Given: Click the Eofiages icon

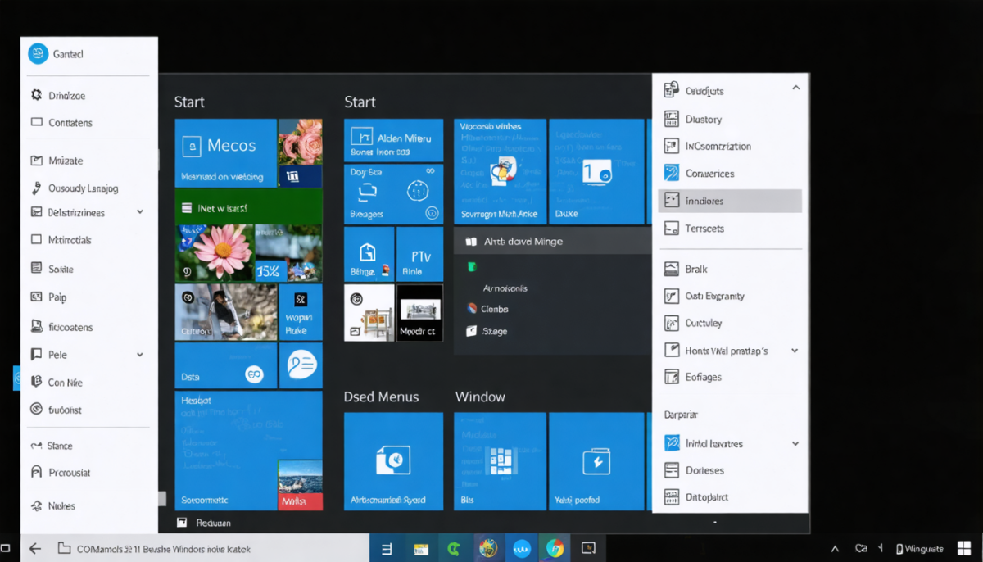Looking at the screenshot, I should coord(672,377).
